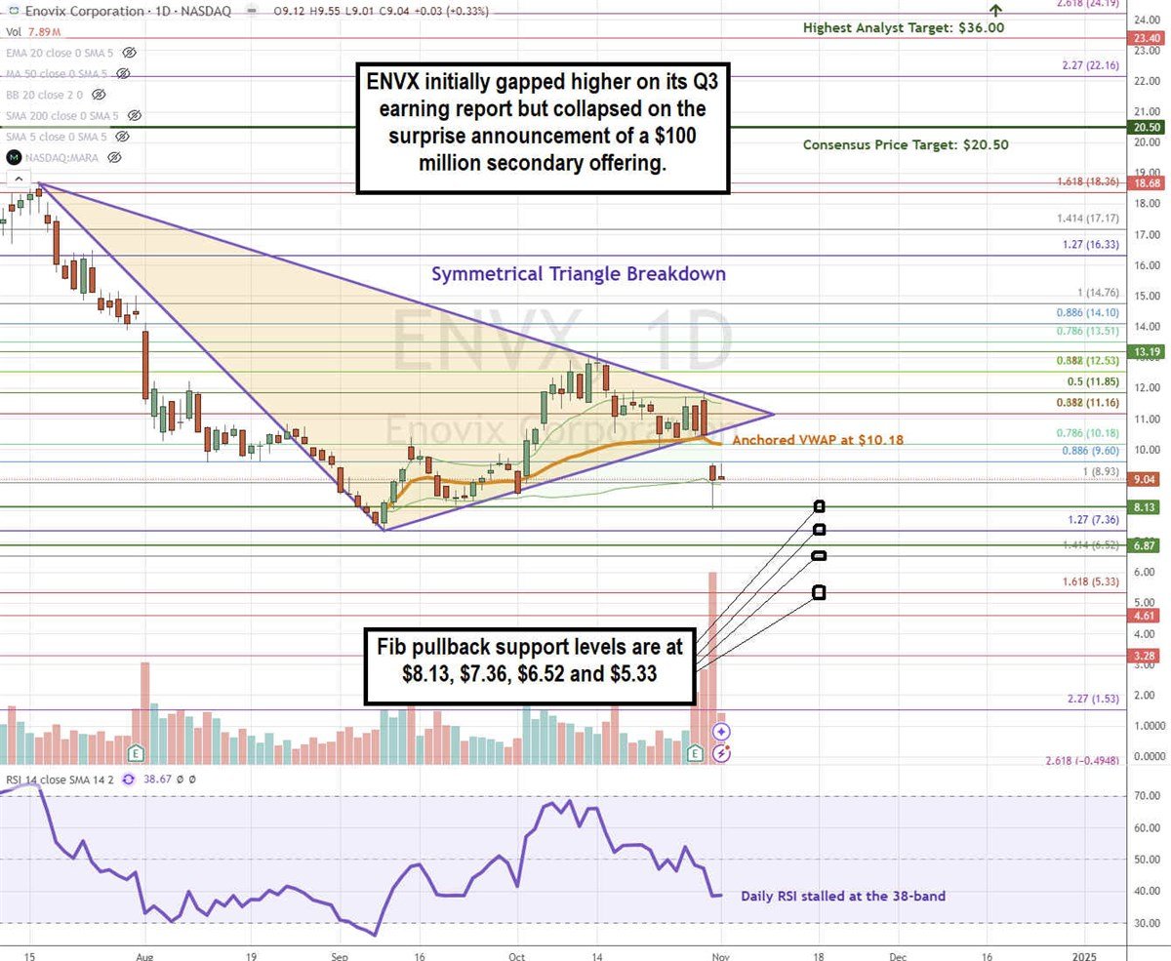1171x961 pixels.
Task: Show the BB 20 Bollinger Bands indicator
Action: pos(101,95)
